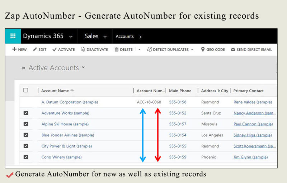
Task: Expand the Dynamics 365 dropdown chevron
Action: (71, 37)
